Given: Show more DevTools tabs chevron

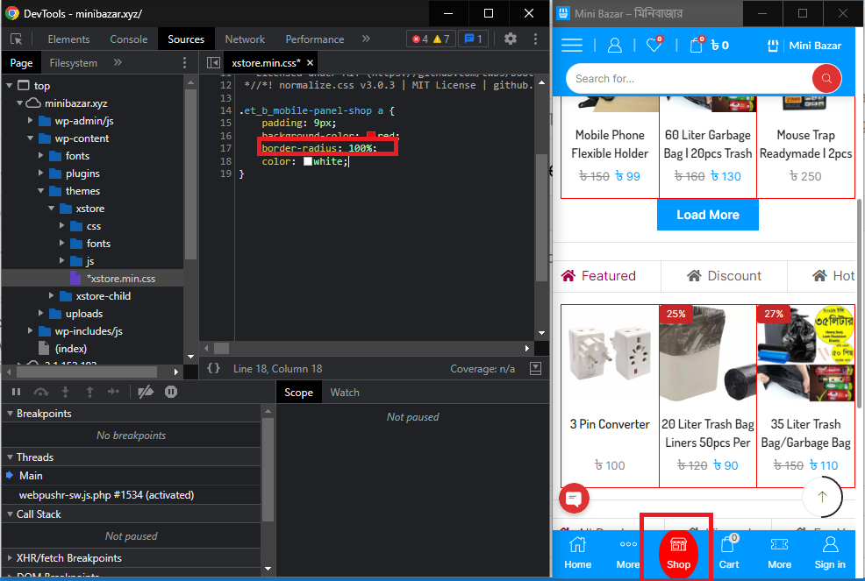Looking at the screenshot, I should [366, 39].
